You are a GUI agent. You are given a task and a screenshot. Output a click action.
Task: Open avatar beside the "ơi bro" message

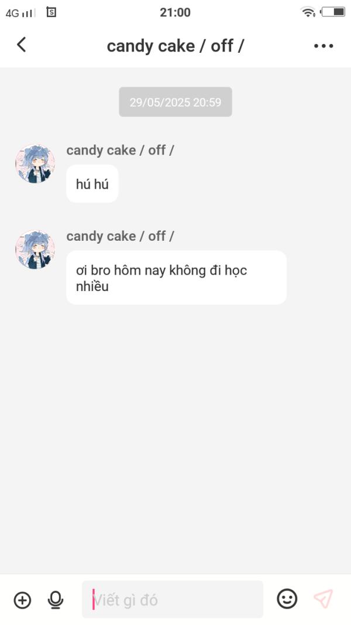click(35, 250)
